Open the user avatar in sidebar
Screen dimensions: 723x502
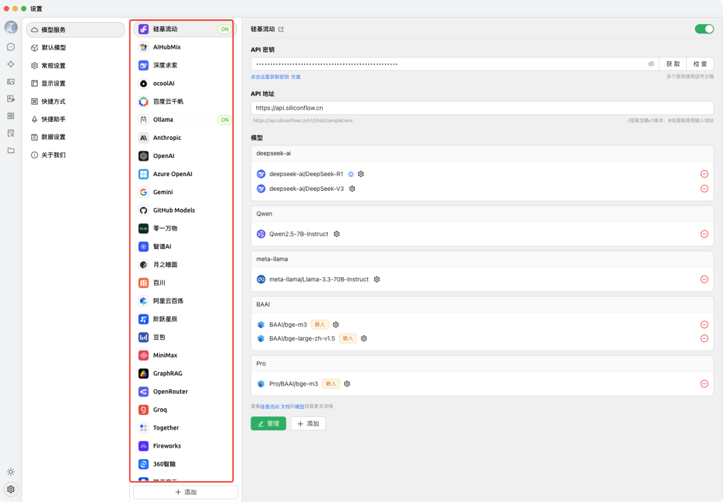11,27
